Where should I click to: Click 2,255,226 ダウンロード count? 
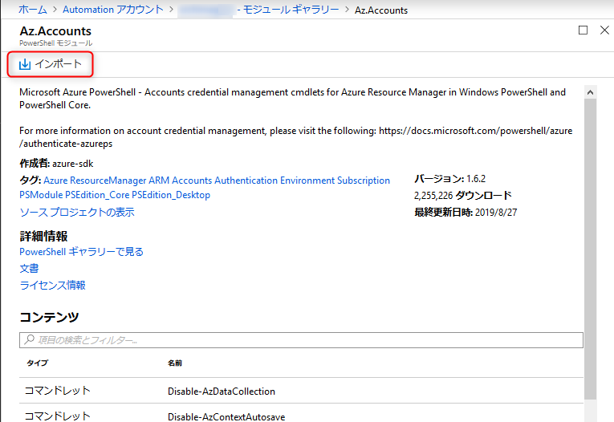[x=463, y=195]
